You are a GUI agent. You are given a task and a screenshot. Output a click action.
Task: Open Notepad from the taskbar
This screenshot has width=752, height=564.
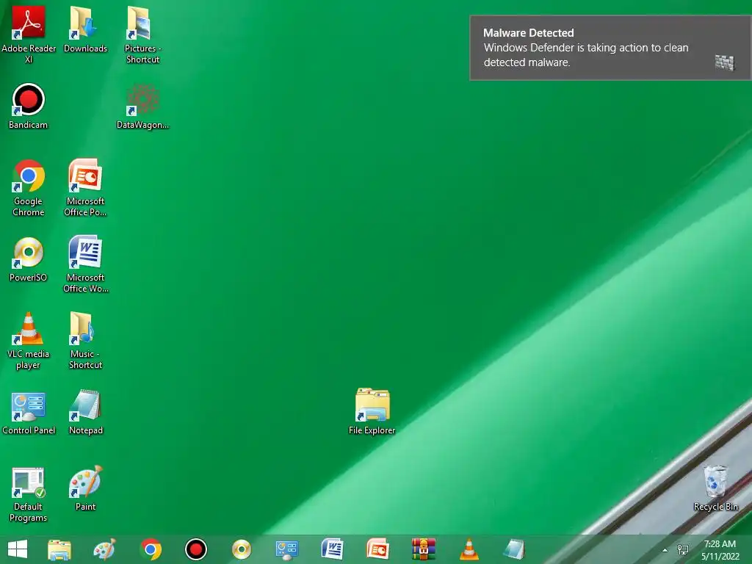(x=514, y=549)
